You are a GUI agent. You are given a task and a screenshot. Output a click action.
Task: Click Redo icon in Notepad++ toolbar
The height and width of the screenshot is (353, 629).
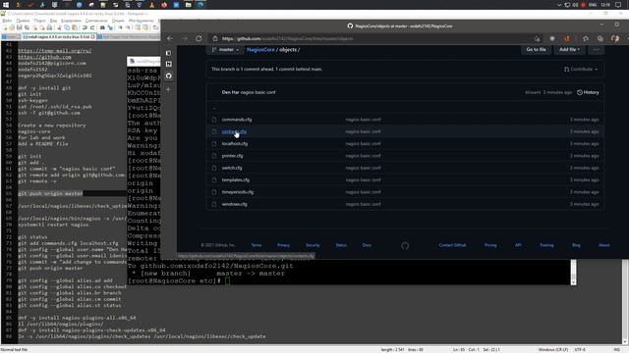(x=92, y=27)
